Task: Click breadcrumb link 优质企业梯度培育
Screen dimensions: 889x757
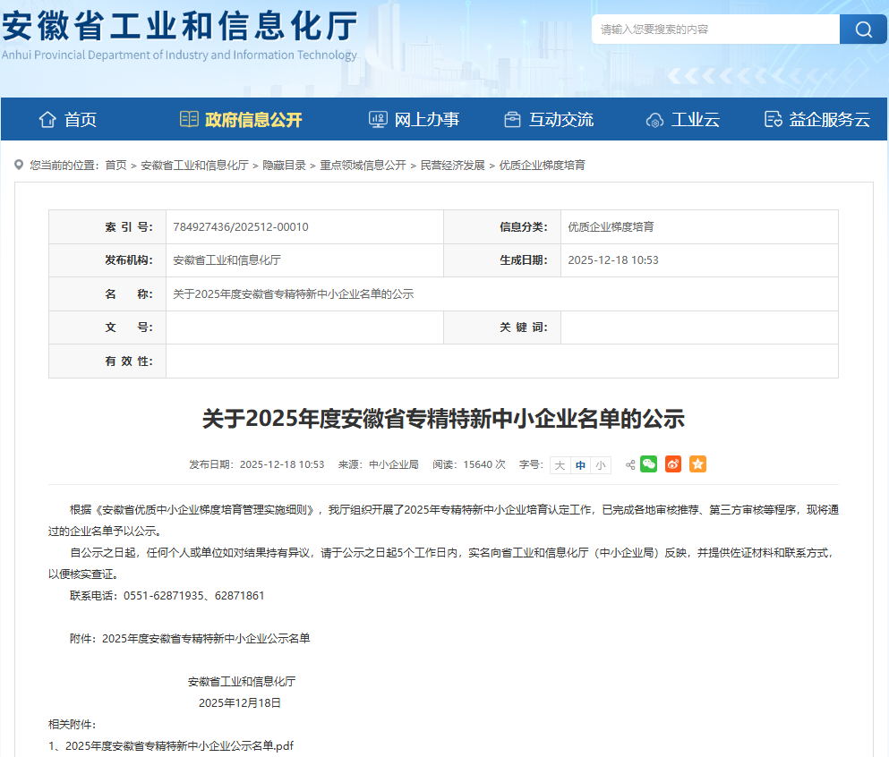Action: click(542, 165)
